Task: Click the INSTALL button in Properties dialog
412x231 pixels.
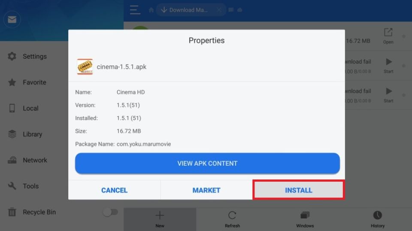Action: click(299, 190)
